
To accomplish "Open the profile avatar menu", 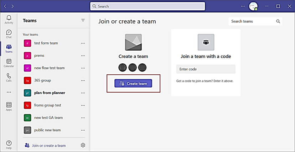I will pos(253,6).
